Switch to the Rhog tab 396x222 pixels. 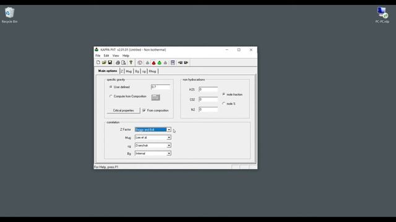tap(153, 72)
